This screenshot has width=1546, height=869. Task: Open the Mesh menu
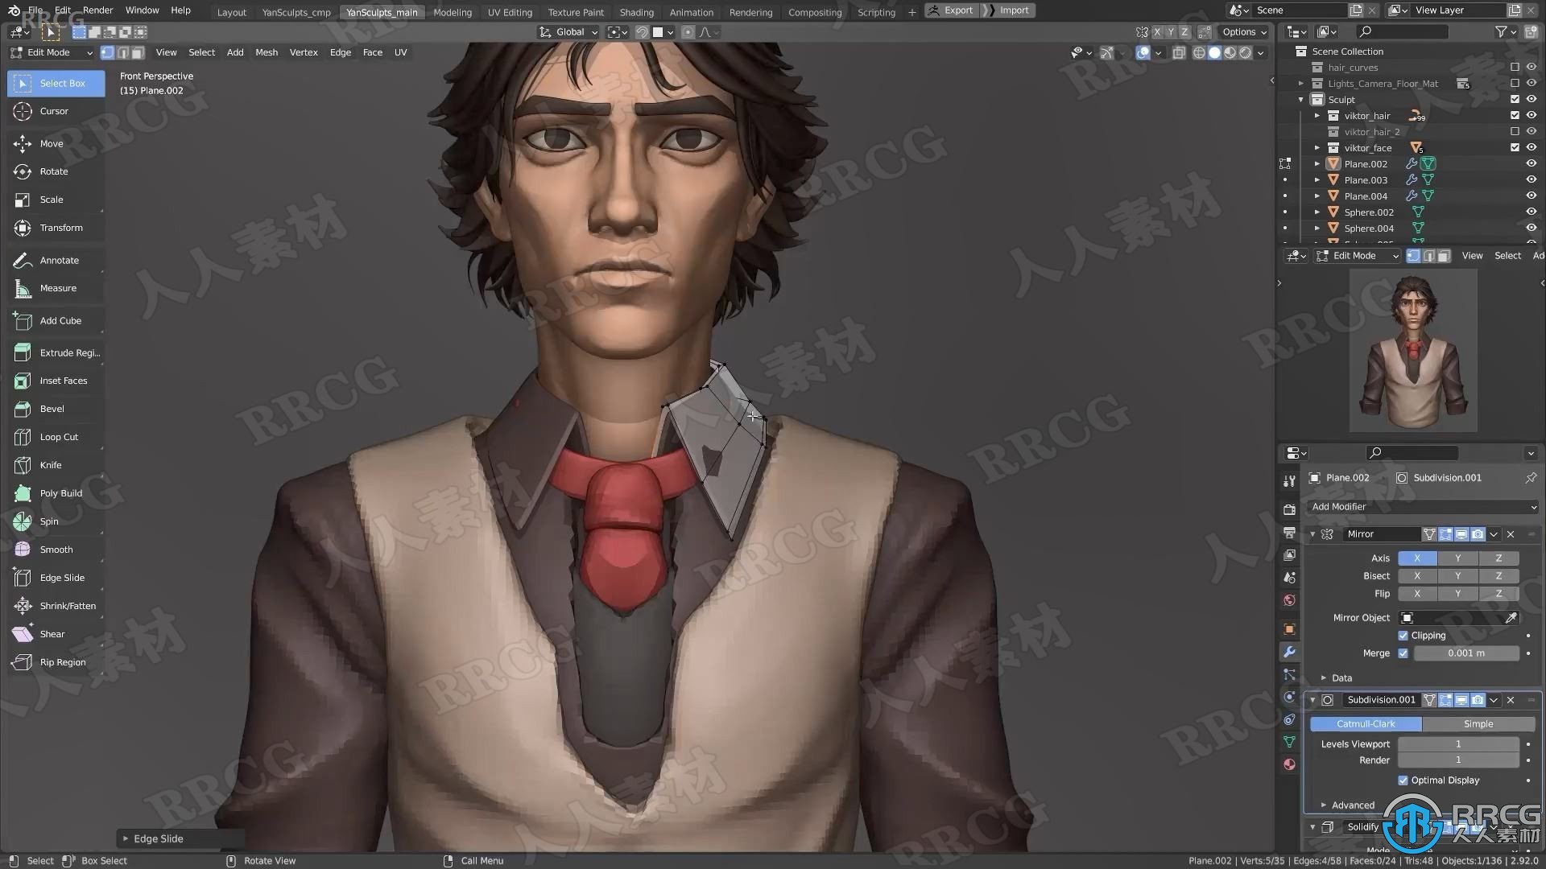[x=267, y=52]
